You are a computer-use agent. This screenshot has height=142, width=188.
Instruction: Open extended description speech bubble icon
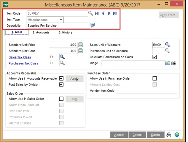[x=93, y=25]
